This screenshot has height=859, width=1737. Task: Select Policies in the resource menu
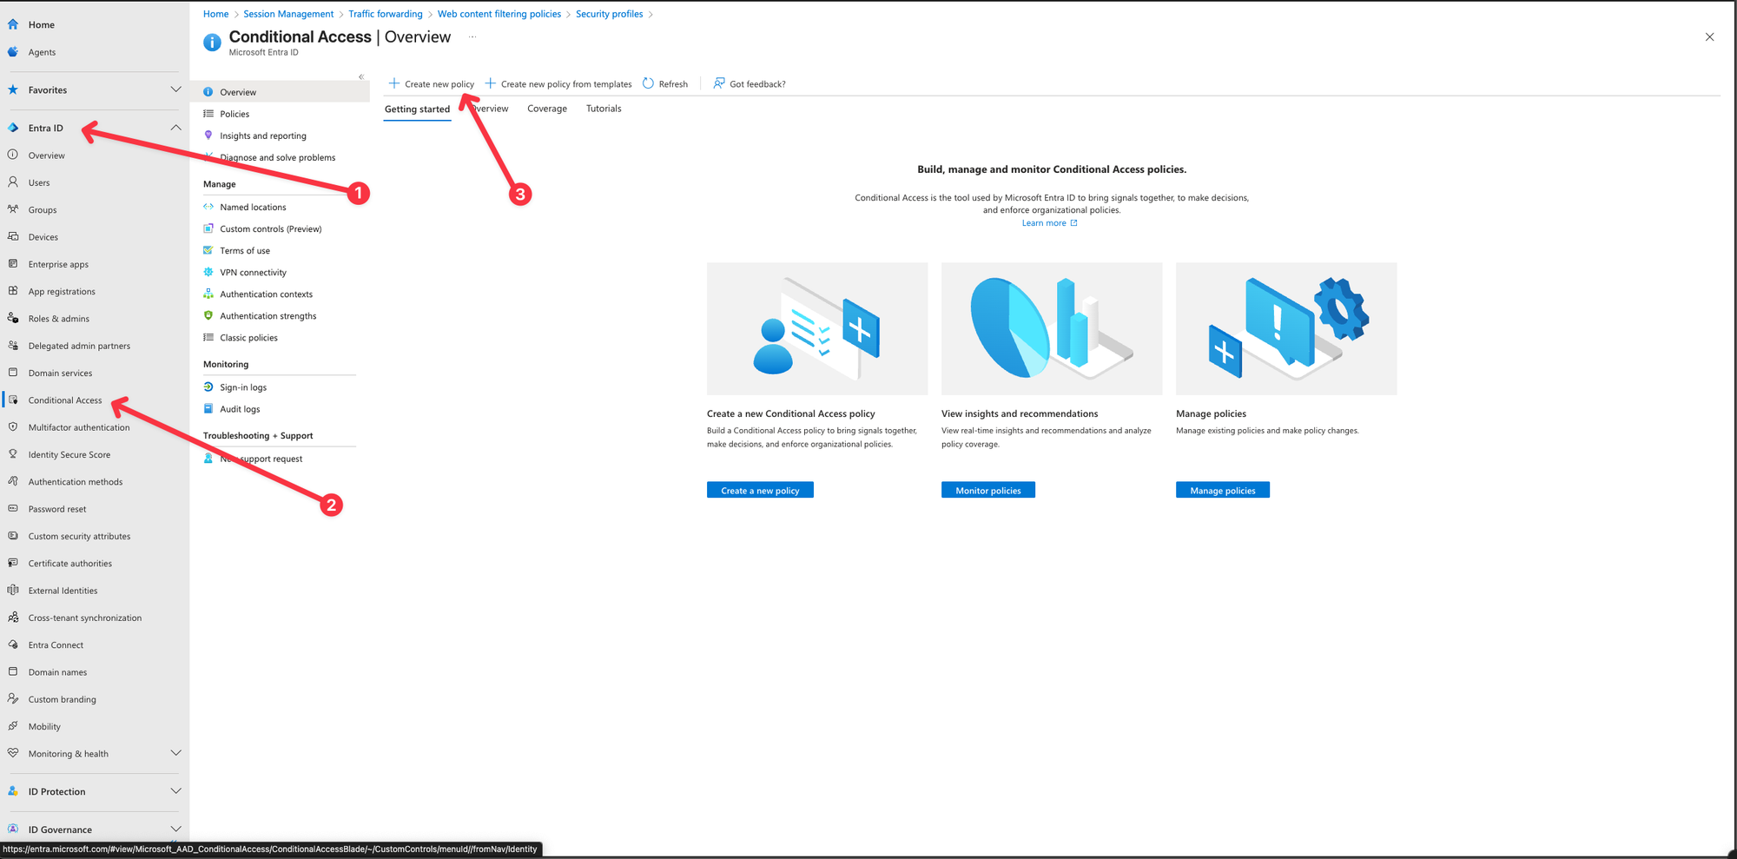(234, 114)
